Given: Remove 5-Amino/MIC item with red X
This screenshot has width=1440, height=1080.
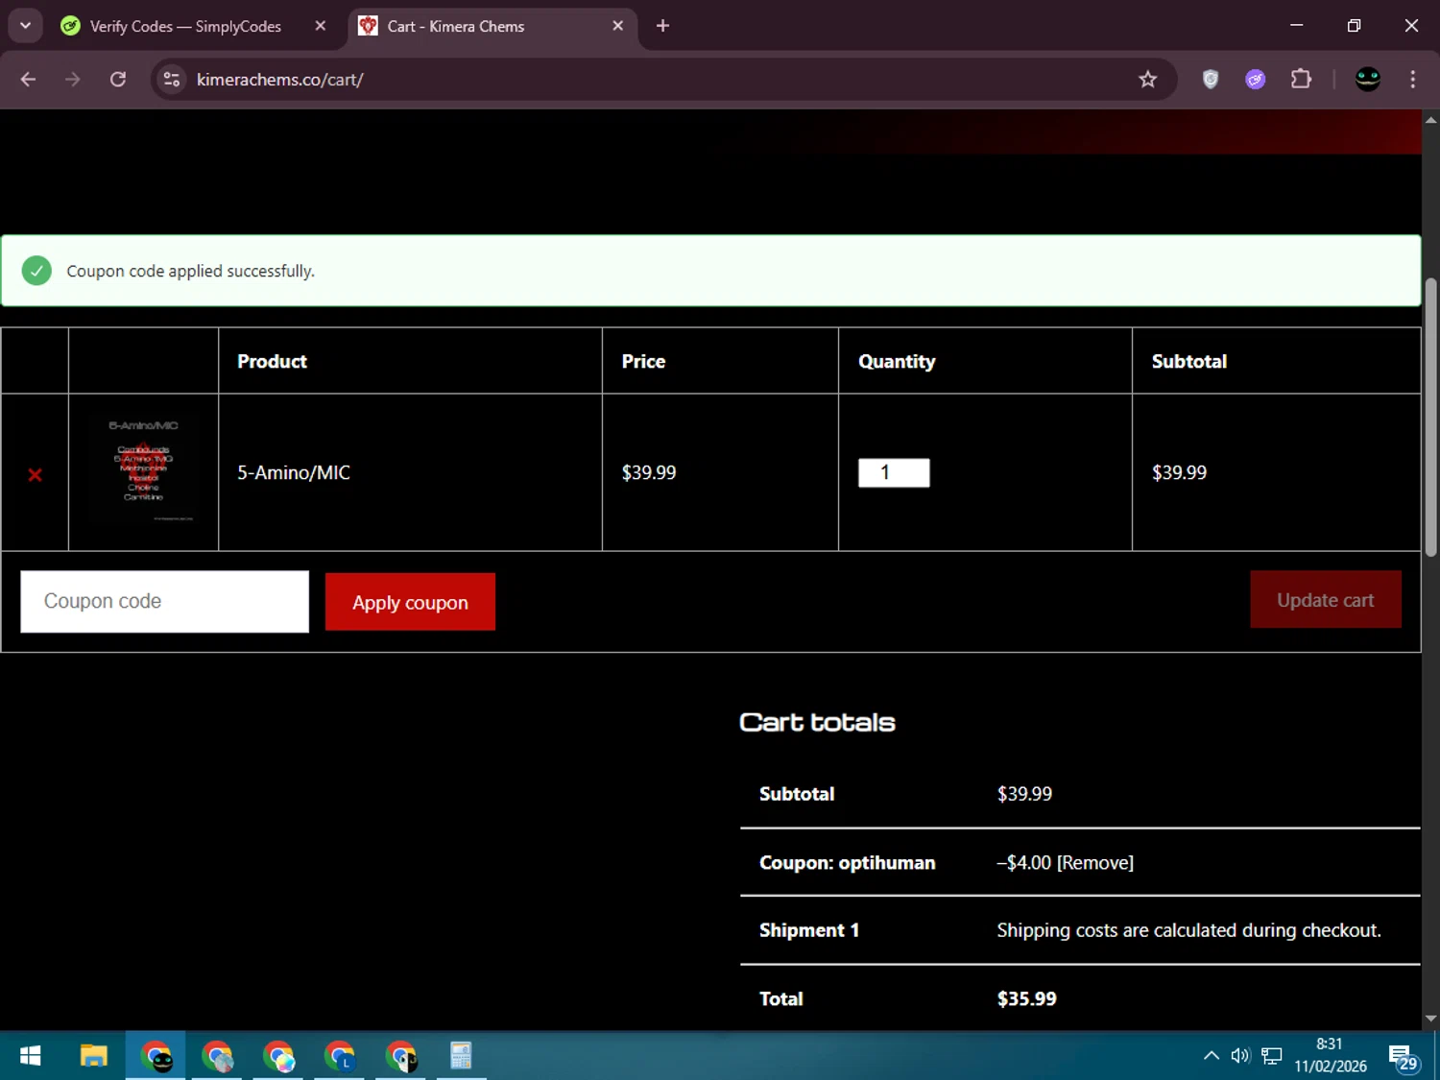Looking at the screenshot, I should click(x=35, y=474).
